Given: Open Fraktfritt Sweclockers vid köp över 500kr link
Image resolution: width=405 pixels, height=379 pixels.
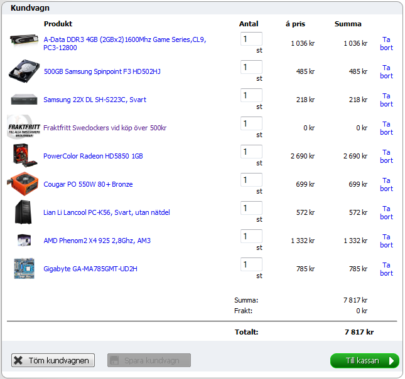Looking at the screenshot, I should (x=105, y=128).
